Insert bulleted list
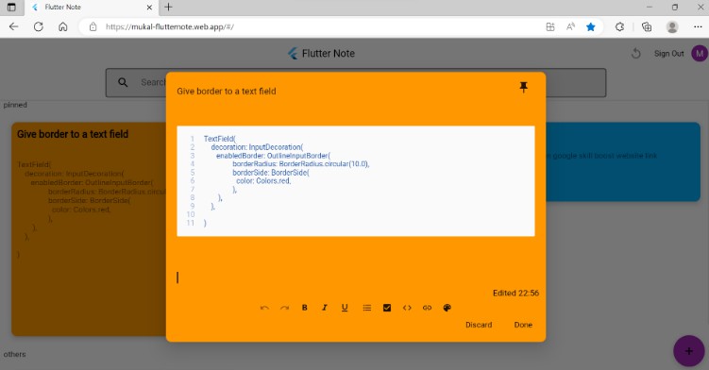 pyautogui.click(x=366, y=308)
